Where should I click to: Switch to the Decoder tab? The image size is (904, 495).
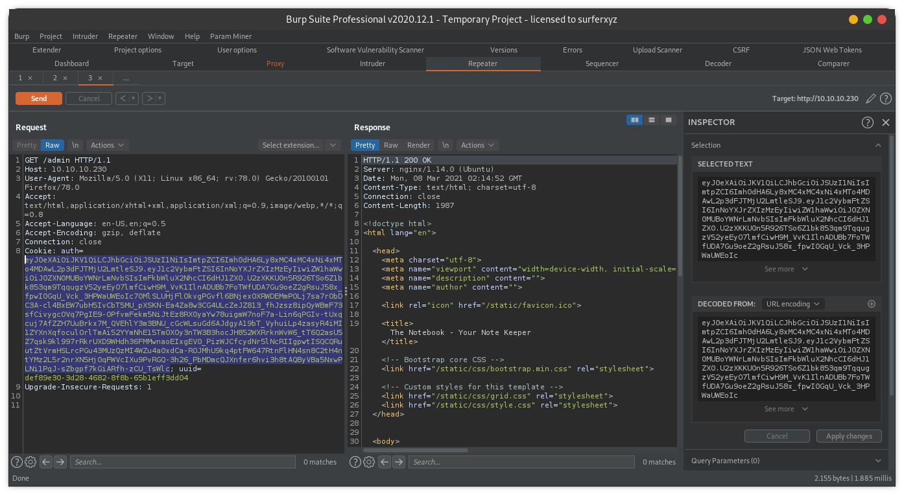pos(718,63)
